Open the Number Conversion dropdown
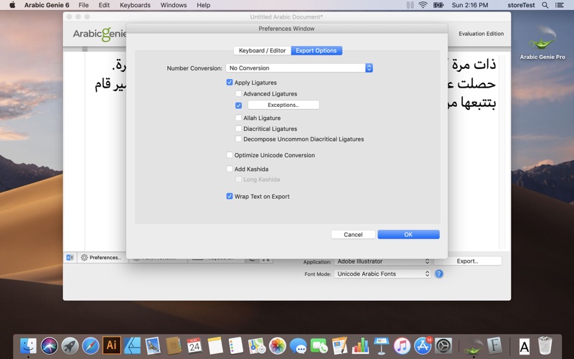This screenshot has width=574, height=359. 299,67
